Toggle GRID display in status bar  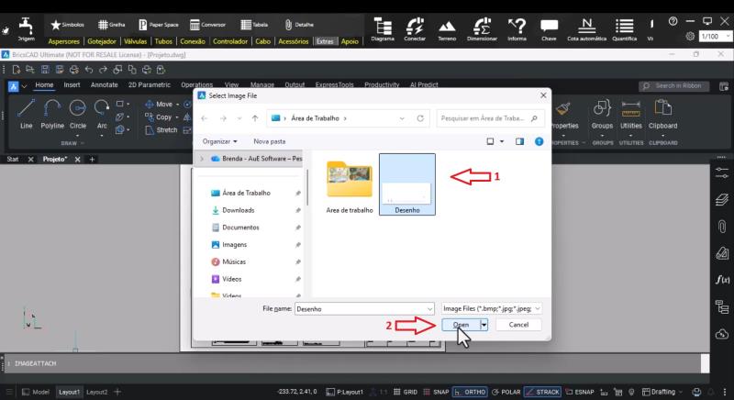pos(406,392)
